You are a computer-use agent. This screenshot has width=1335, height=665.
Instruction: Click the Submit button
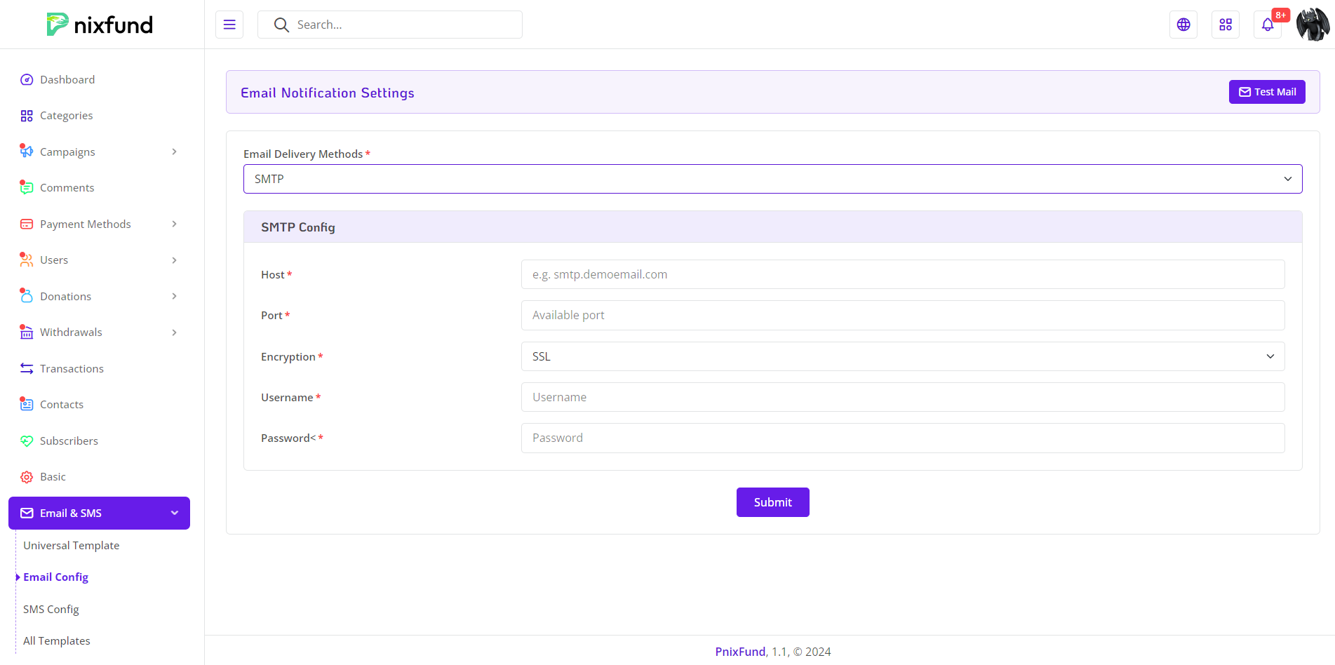click(772, 502)
